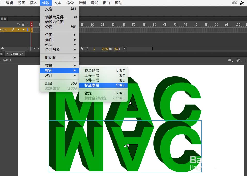Click the timeline scroll left arrow
The height and width of the screenshot is (176, 247).
click(x=125, y=49)
